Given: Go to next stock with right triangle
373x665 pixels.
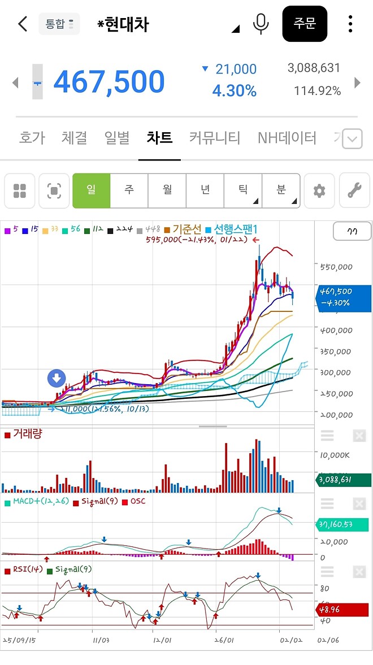Looking at the screenshot, I should click(357, 82).
